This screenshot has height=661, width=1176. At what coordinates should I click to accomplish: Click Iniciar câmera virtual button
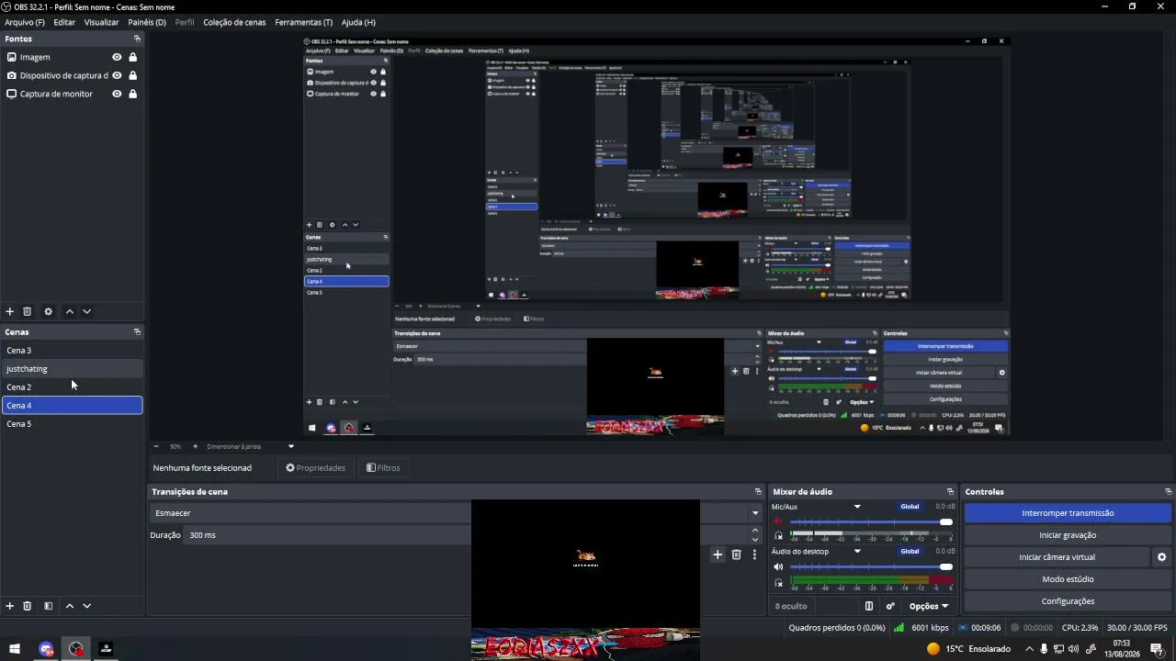tap(1057, 557)
